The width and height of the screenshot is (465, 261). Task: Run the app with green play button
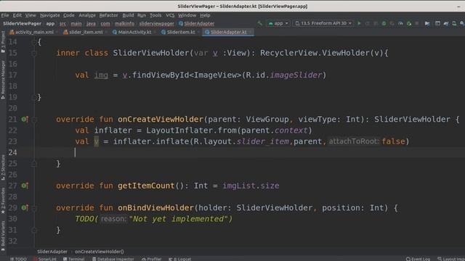tap(359, 23)
